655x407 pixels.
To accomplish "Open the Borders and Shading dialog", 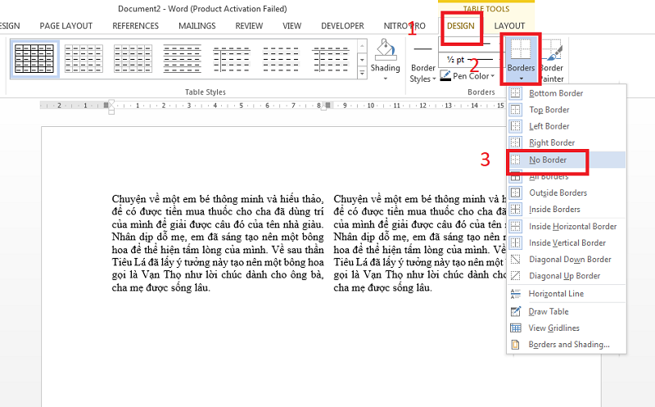I will click(566, 344).
